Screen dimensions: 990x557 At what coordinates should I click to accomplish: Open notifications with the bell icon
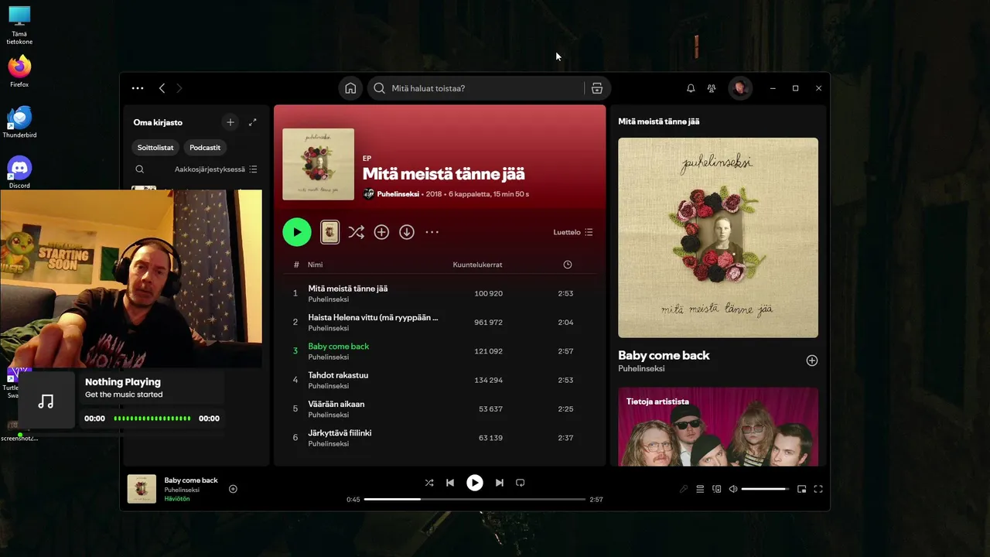click(691, 88)
